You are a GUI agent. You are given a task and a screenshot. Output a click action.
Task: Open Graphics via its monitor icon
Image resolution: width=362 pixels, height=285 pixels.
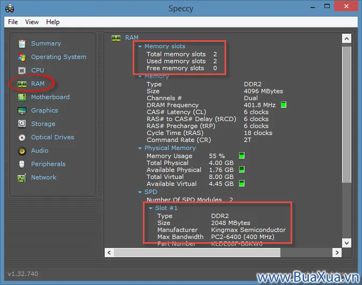pyautogui.click(x=22, y=111)
